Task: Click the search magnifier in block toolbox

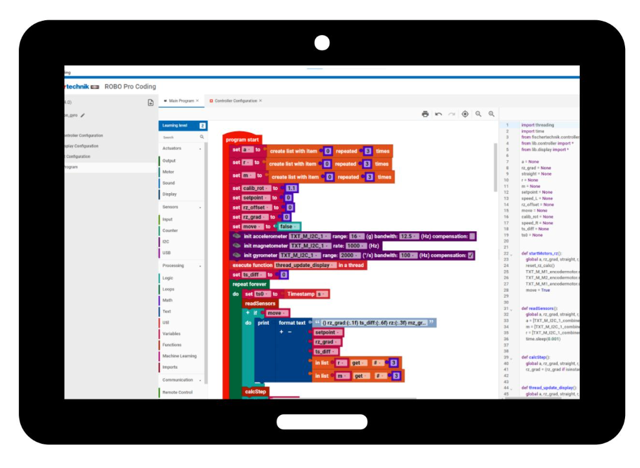Action: 202,137
